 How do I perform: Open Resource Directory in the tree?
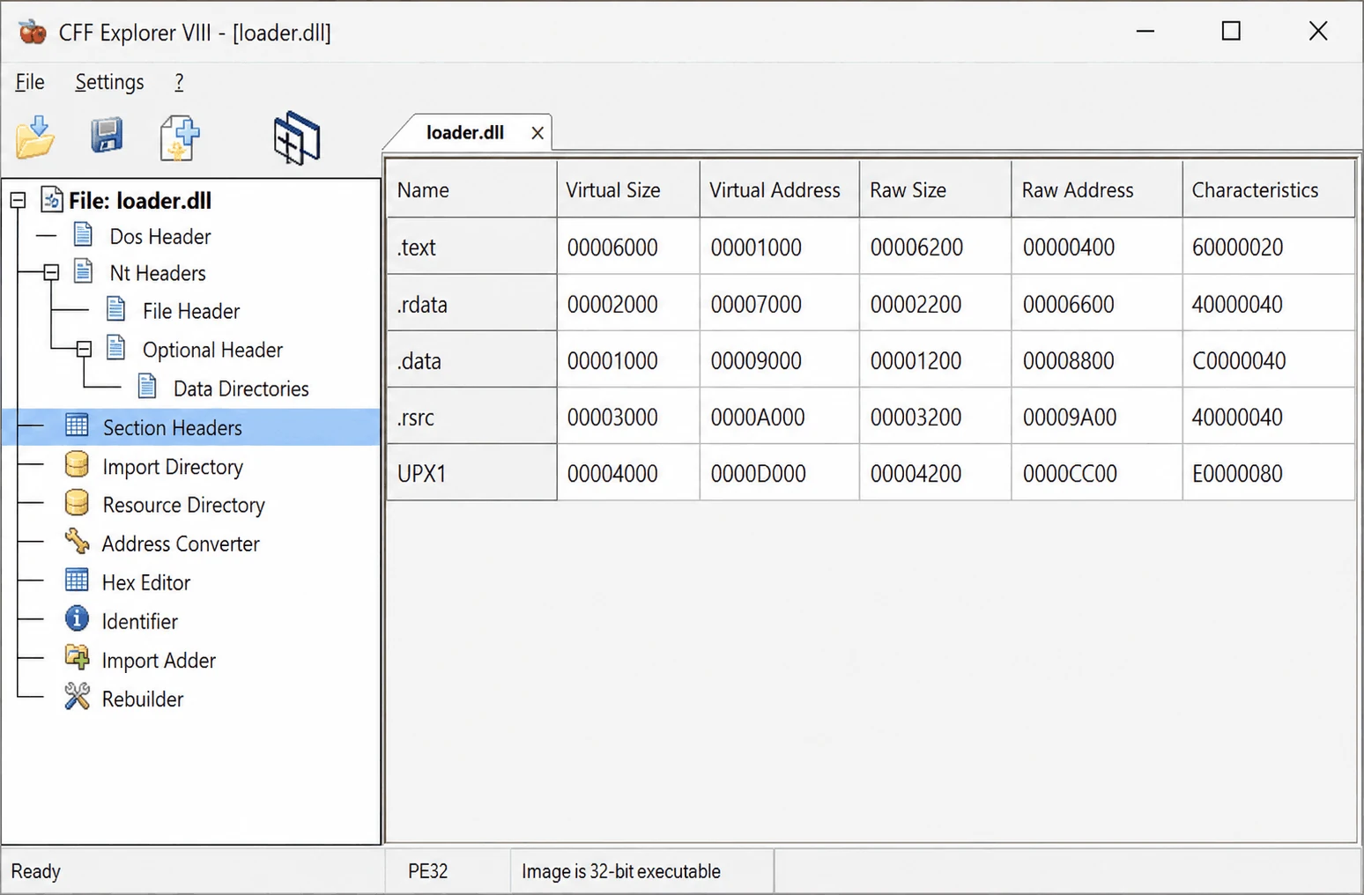[183, 505]
